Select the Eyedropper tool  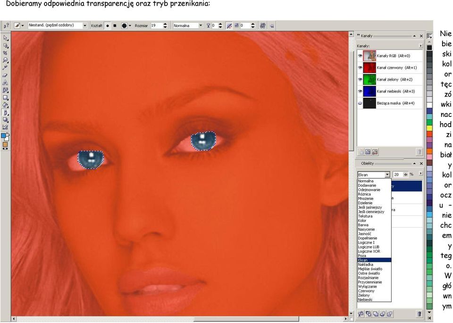pos(6,67)
